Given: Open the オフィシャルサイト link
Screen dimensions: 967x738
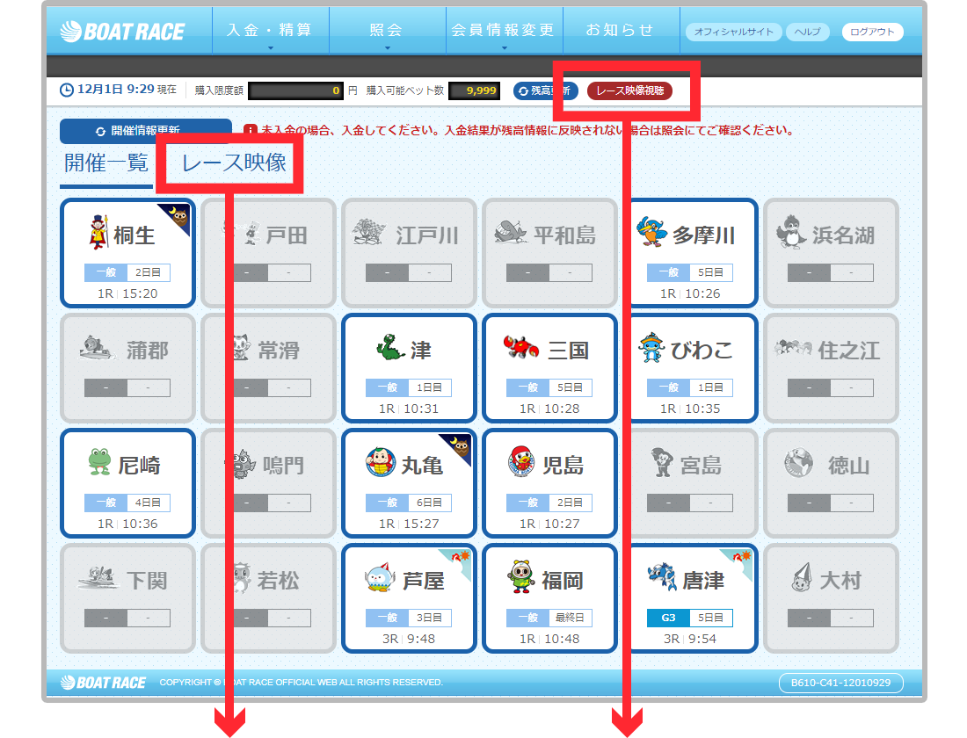Looking at the screenshot, I should coord(733,33).
